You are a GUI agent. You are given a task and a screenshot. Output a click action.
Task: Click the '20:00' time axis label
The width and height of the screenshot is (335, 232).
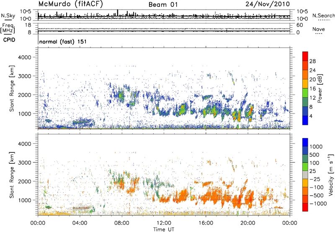point(248,223)
